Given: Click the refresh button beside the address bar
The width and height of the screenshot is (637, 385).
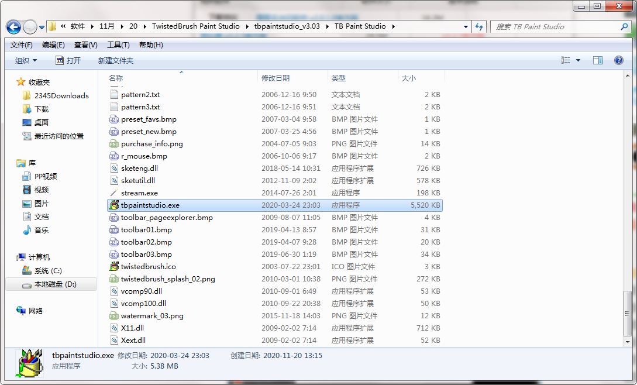Looking at the screenshot, I should point(479,26).
